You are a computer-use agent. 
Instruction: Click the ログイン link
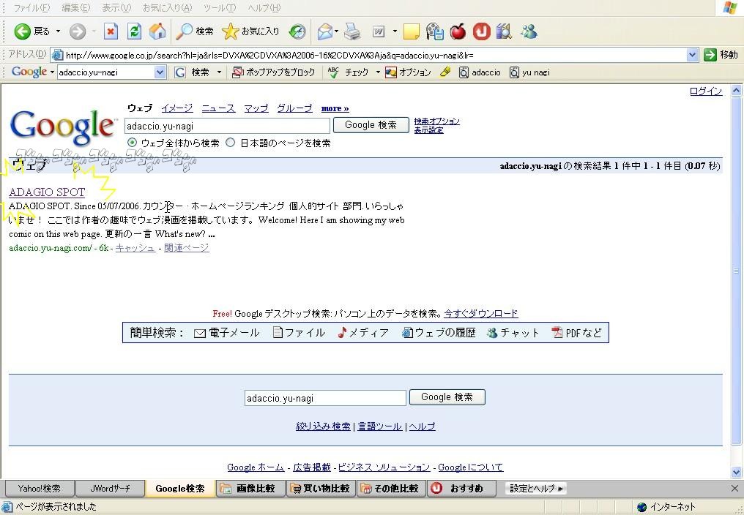[x=706, y=91]
